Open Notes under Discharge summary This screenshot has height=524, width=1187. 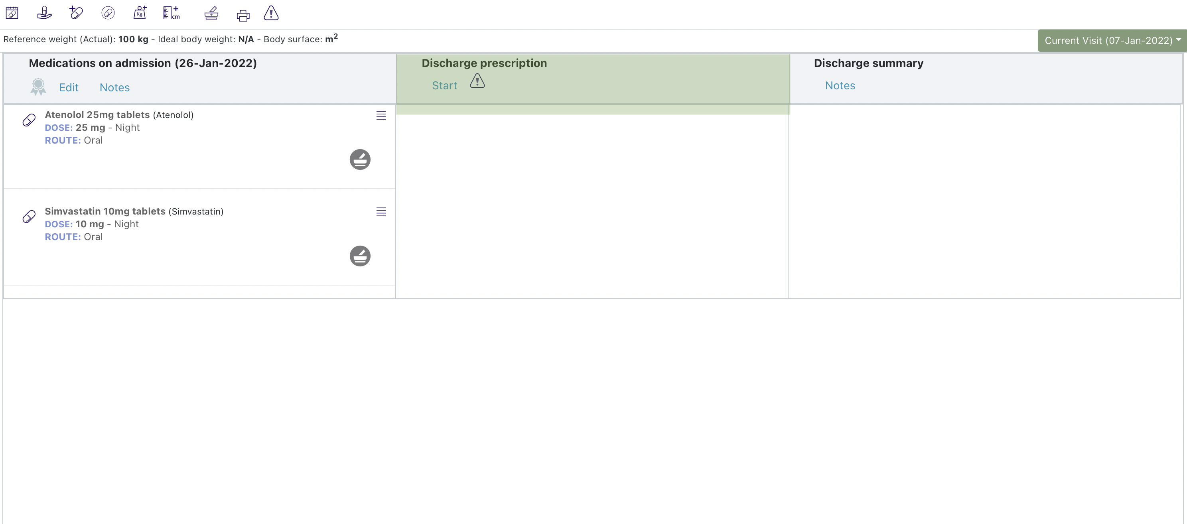tap(840, 86)
